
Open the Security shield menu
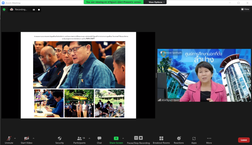(60, 139)
